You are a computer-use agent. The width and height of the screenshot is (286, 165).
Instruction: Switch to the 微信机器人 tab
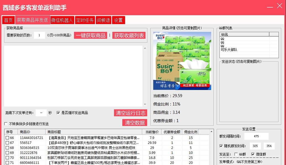pos(62,20)
